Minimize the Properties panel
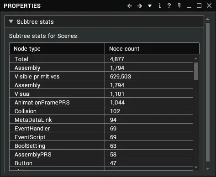 (189, 7)
